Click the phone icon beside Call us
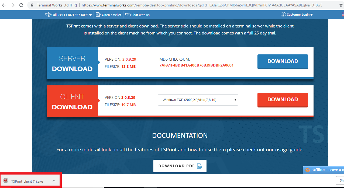This screenshot has width=344, height=188. (48, 15)
